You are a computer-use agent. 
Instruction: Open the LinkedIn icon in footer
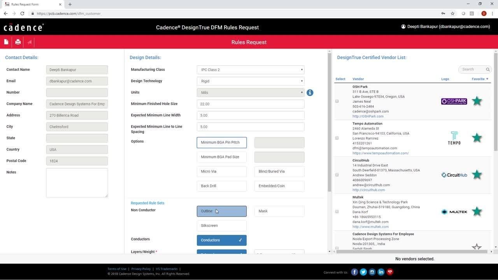click(x=381, y=272)
